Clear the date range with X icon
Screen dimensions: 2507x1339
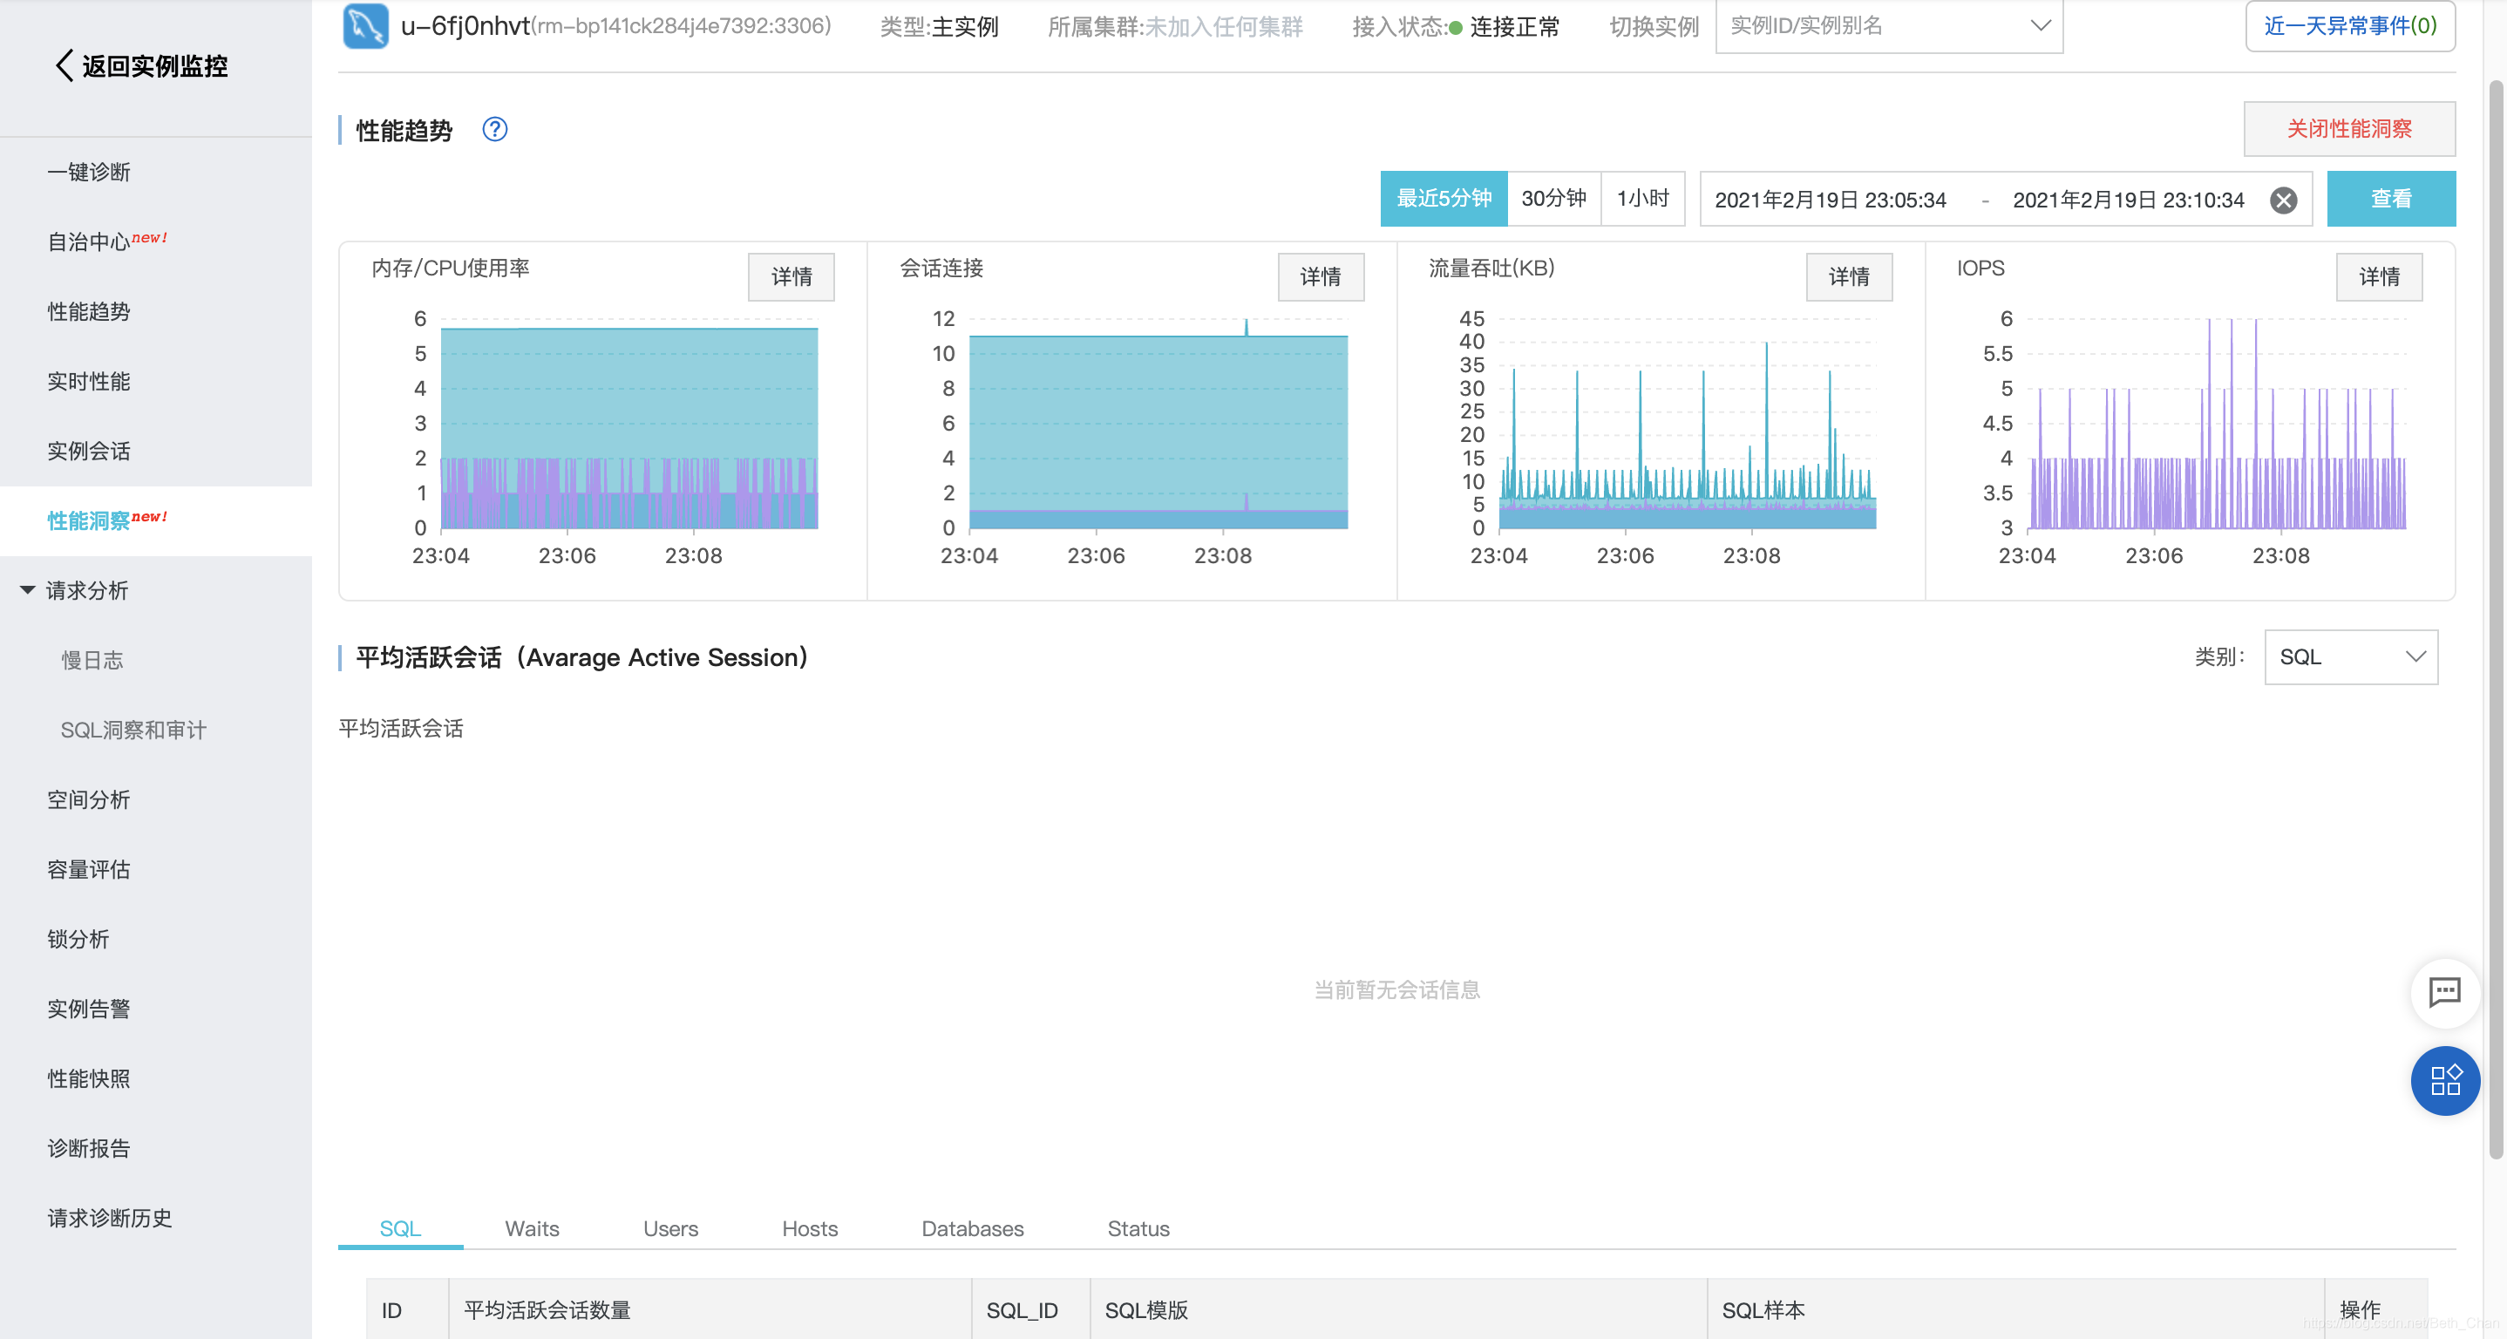(x=2283, y=201)
